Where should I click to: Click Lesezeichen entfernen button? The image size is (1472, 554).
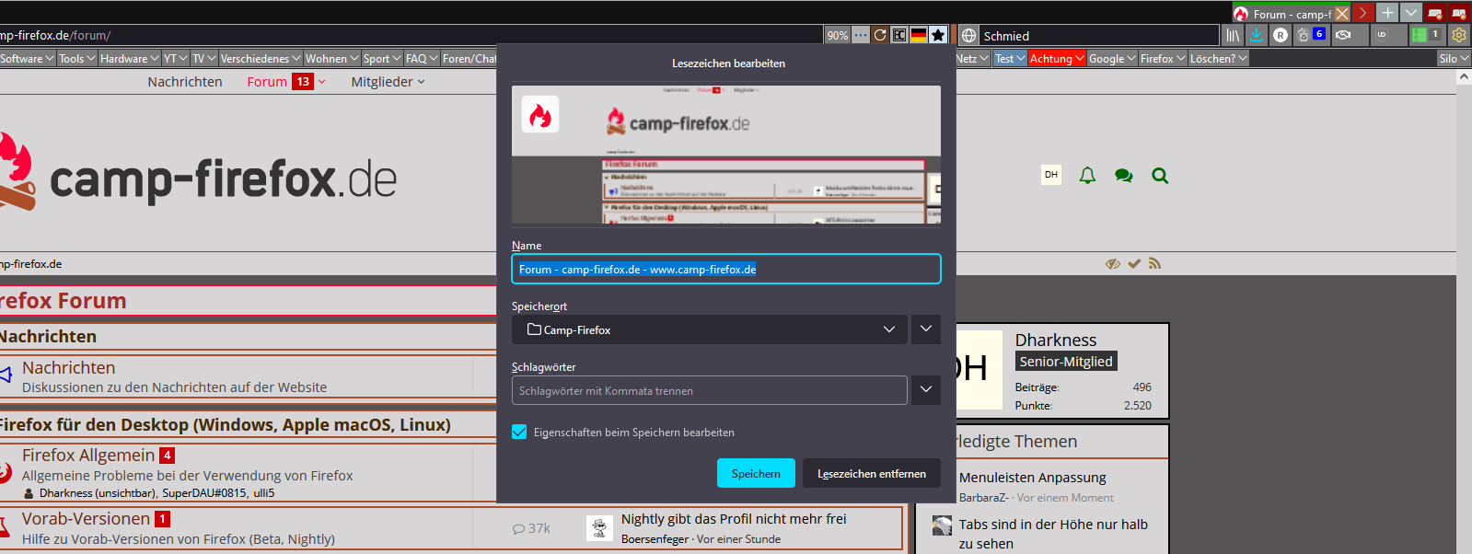pyautogui.click(x=872, y=473)
